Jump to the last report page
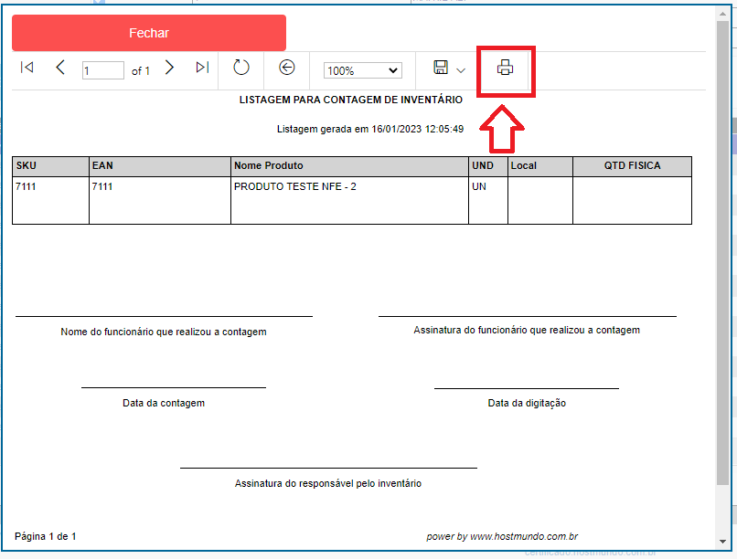This screenshot has height=559, width=737. coord(202,68)
